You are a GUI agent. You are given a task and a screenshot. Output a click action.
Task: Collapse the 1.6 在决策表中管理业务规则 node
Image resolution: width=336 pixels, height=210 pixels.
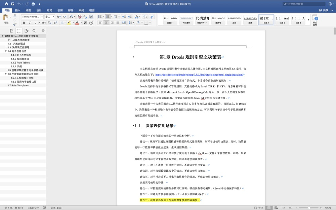pyautogui.click(x=6, y=74)
